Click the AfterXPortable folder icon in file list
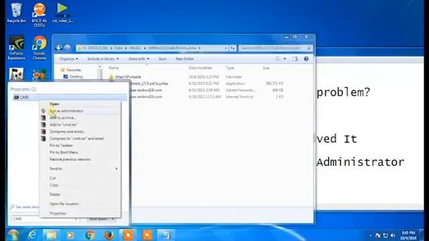The width and height of the screenshot is (429, 241). (x=111, y=77)
